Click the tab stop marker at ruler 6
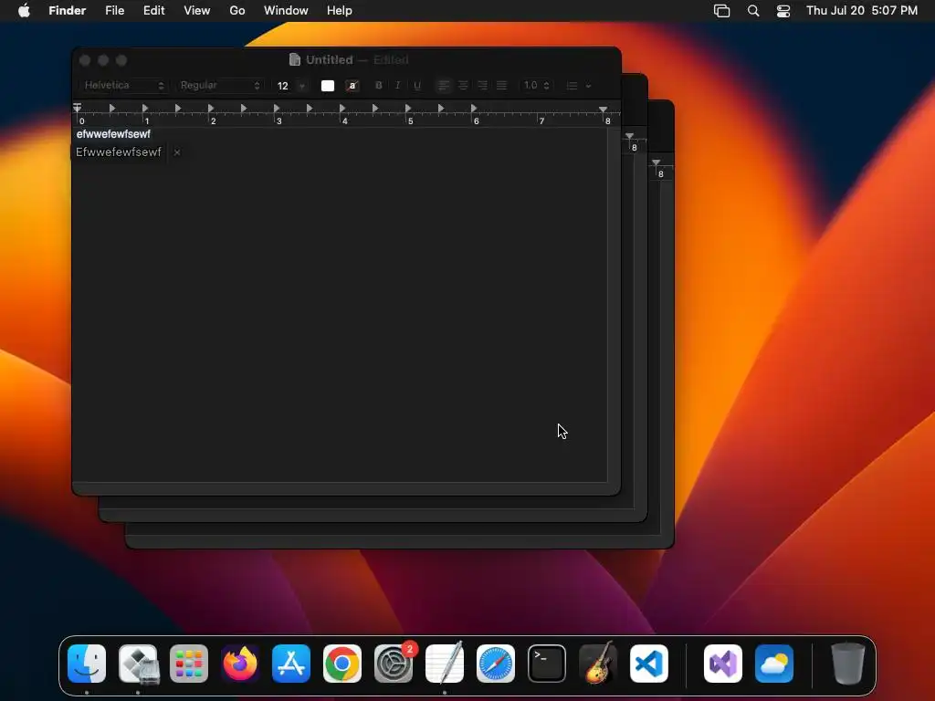 click(474, 108)
